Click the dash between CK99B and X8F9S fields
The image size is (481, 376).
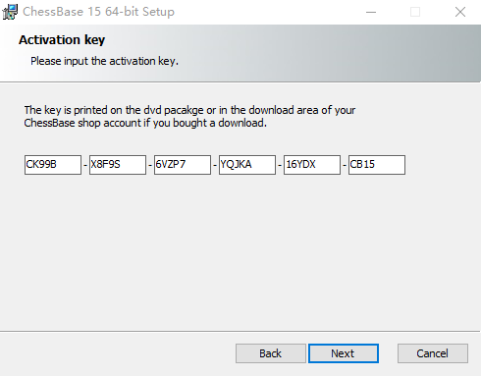(x=85, y=165)
